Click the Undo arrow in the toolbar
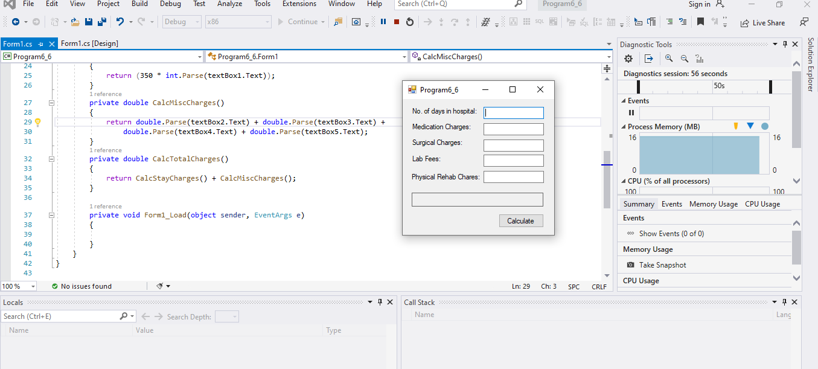This screenshot has width=818, height=369. coord(120,22)
